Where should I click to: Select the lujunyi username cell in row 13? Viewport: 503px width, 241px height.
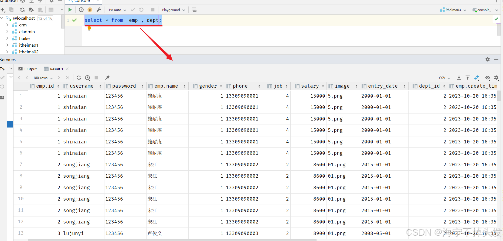[x=83, y=233]
